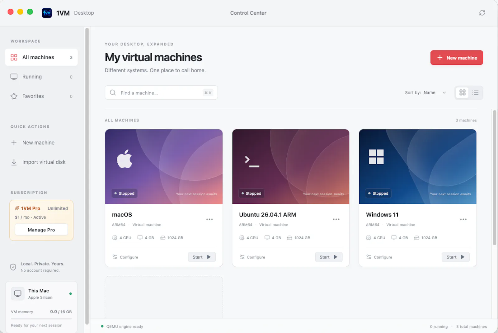Click CPU chip icon on Ubuntu card
This screenshot has width=498, height=333.
tap(242, 238)
